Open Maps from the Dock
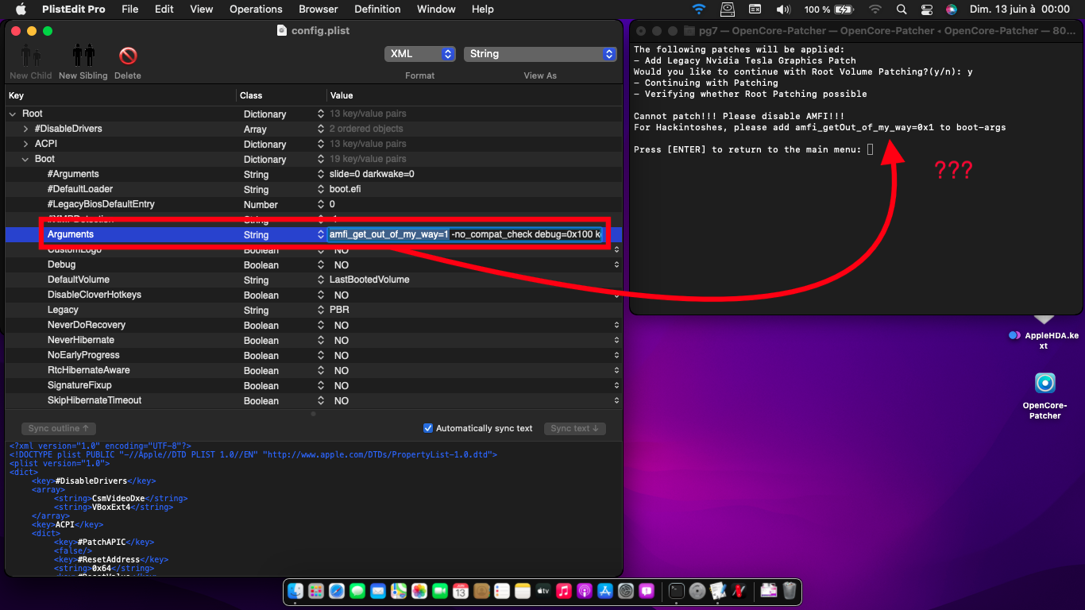Screen dimensions: 1085x610 [399, 591]
